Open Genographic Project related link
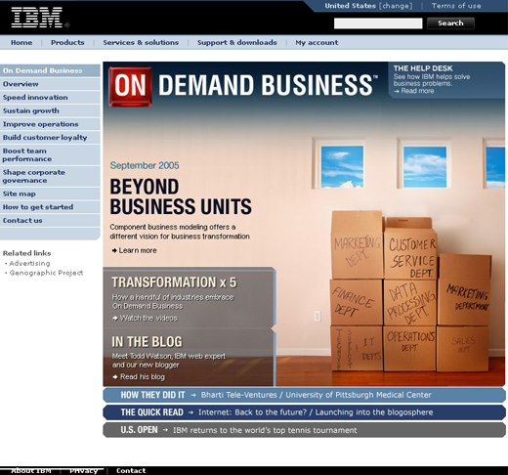 46,273
